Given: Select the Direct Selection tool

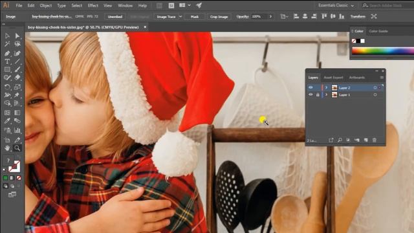Looking at the screenshot, I should point(17,36).
